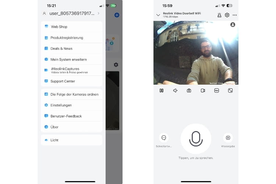Expand account details chevron next to username
This screenshot has width=276, height=184.
[98, 13]
